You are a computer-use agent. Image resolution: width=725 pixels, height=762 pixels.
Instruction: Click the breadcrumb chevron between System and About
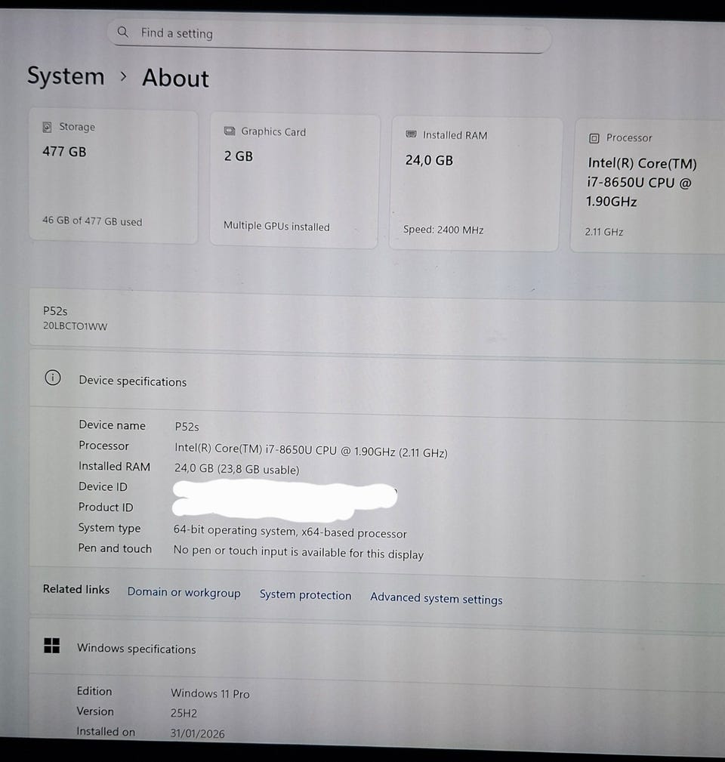(x=123, y=76)
